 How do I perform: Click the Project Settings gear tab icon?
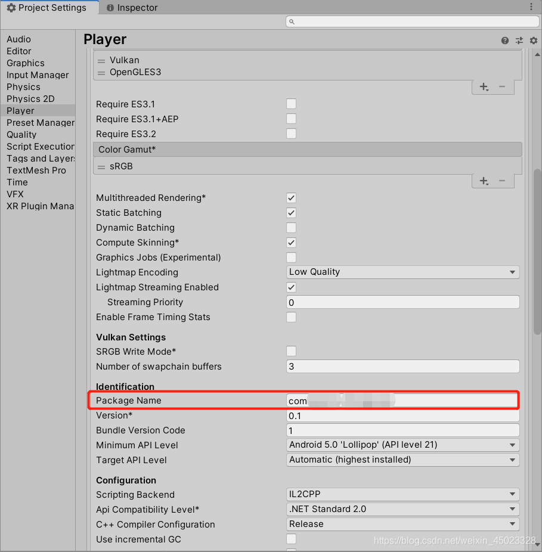coord(11,7)
